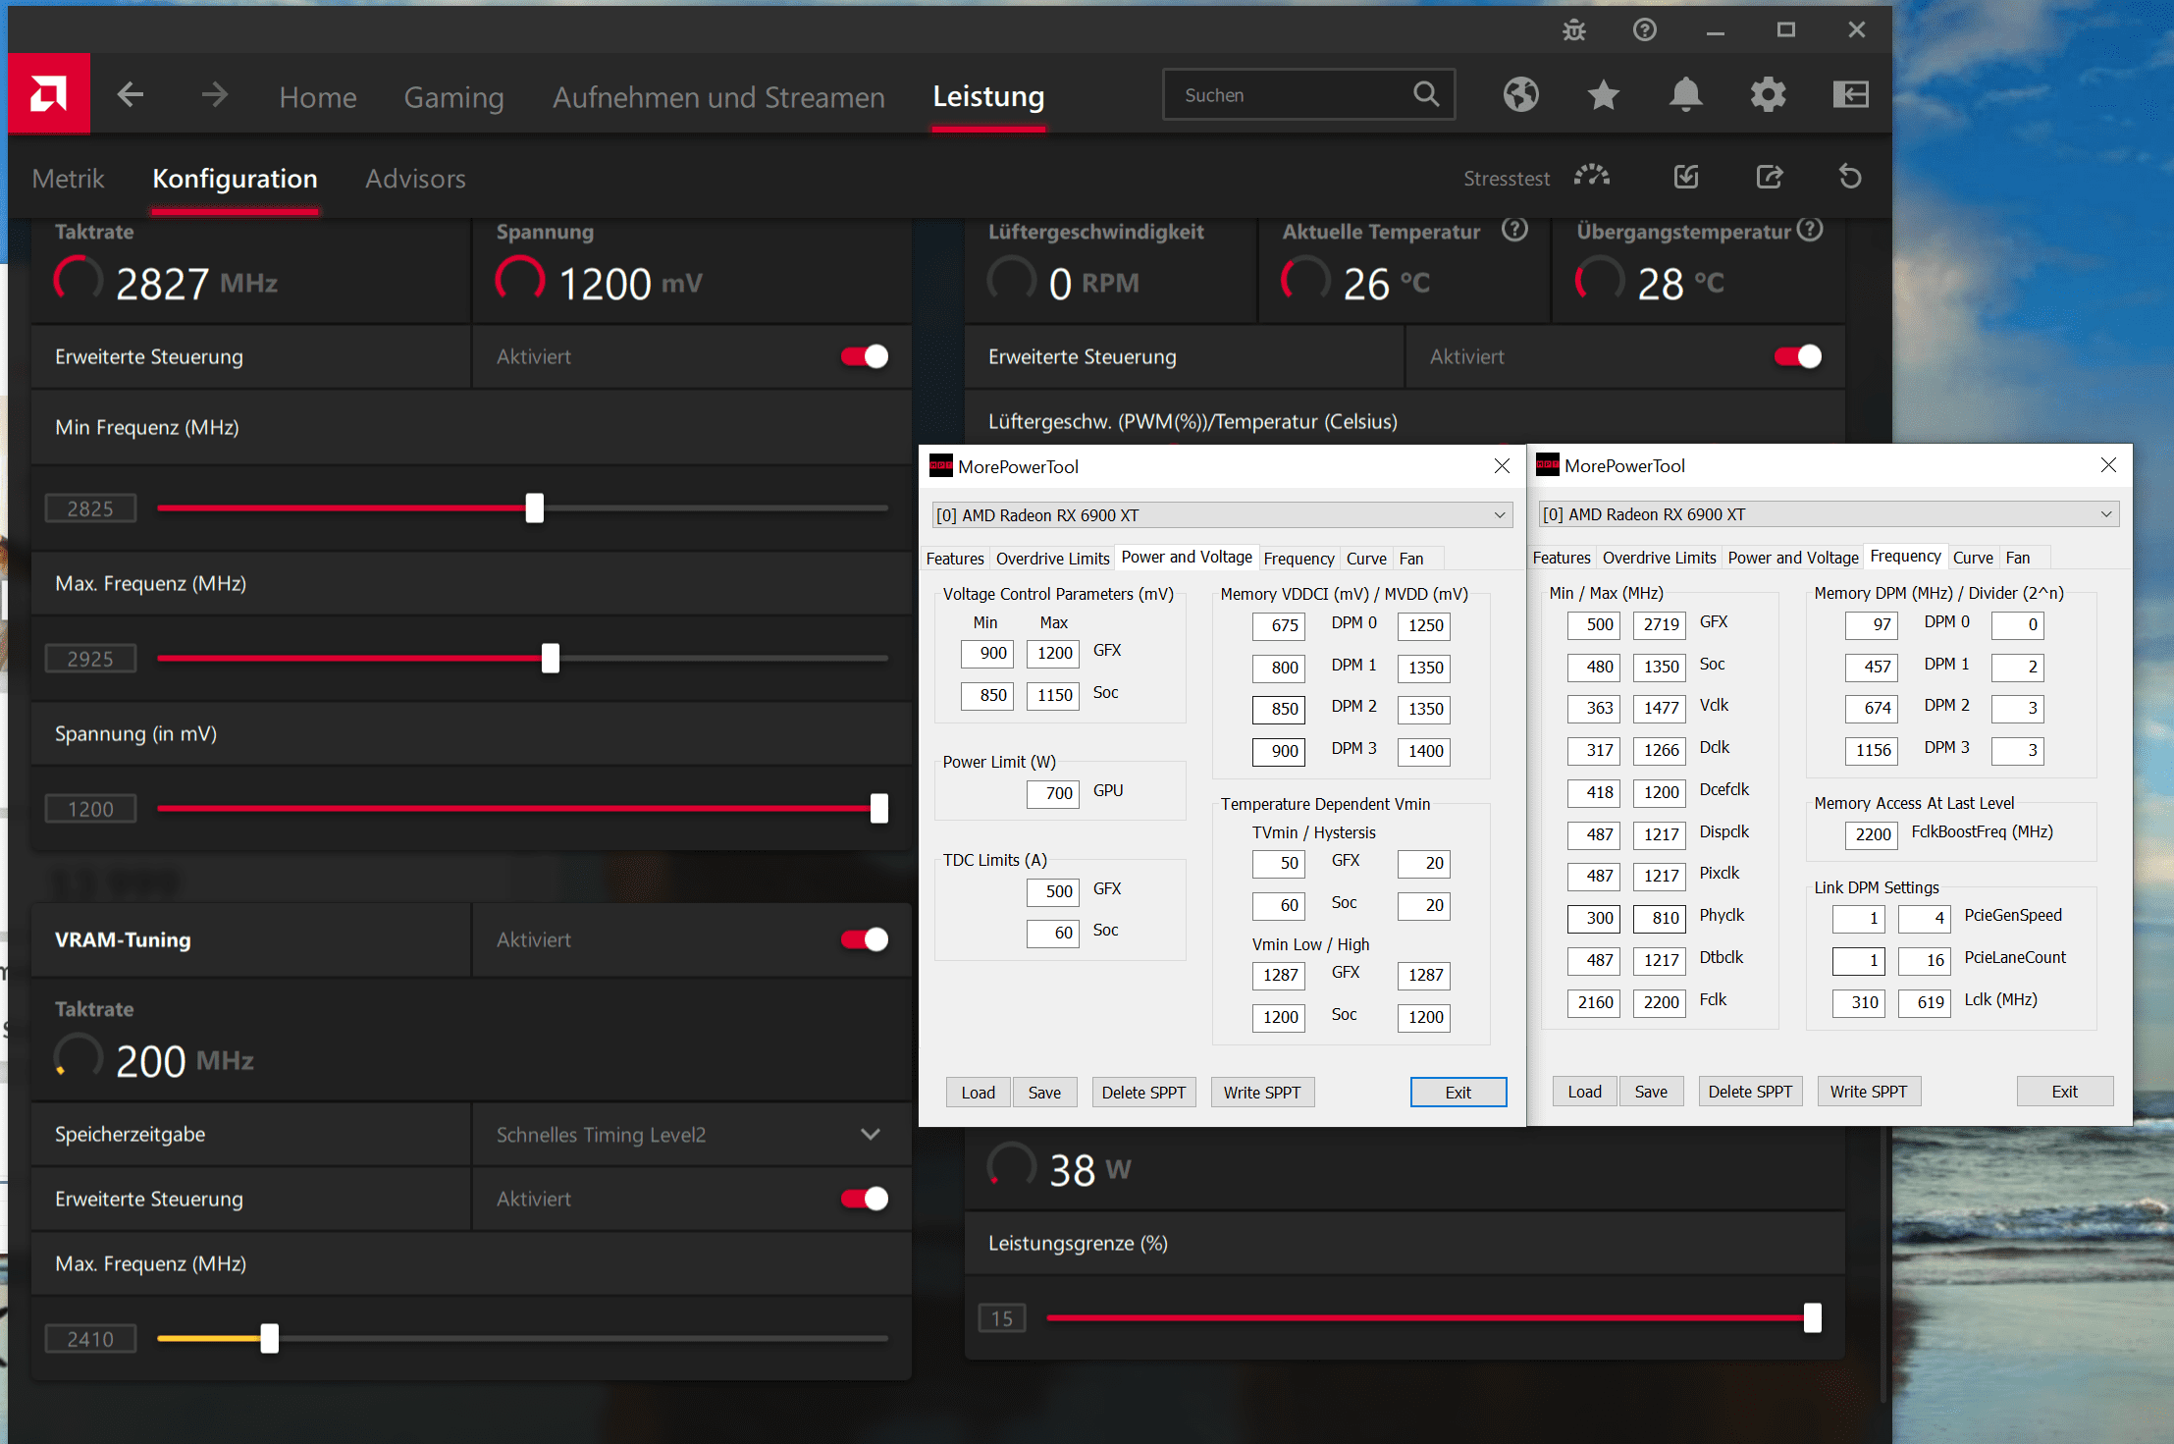Click the globe web browser icon
Screen dimensions: 2174x1444
(x=1520, y=94)
